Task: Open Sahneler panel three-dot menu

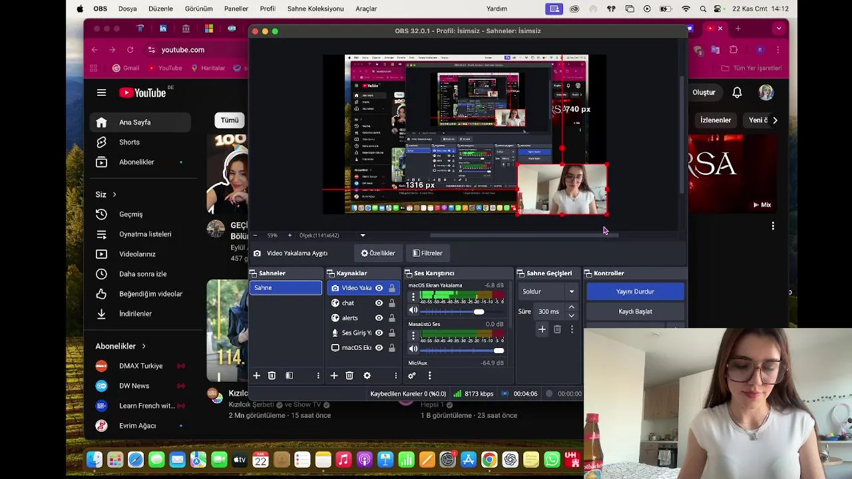Action: [x=318, y=376]
